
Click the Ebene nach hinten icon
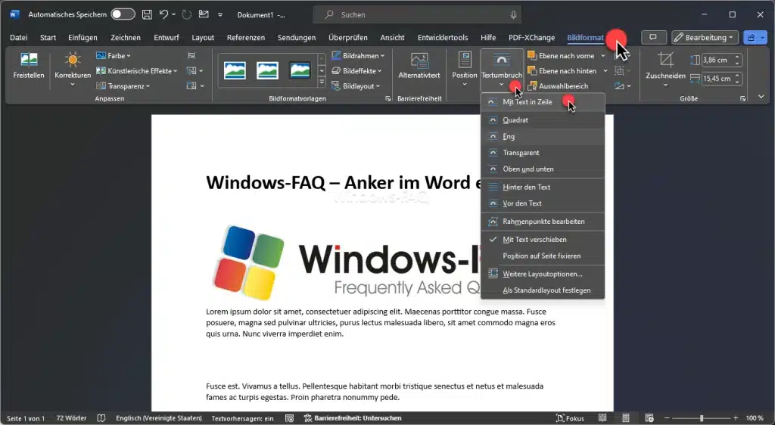click(x=532, y=71)
